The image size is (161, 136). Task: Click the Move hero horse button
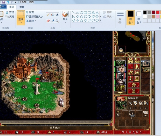point(131,73)
